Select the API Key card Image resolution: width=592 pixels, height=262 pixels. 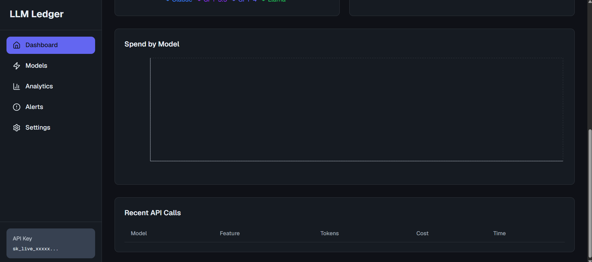[51, 243]
